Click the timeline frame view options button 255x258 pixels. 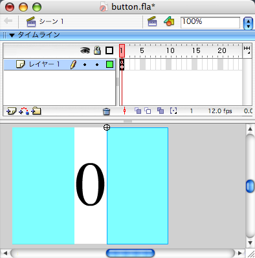(247, 50)
